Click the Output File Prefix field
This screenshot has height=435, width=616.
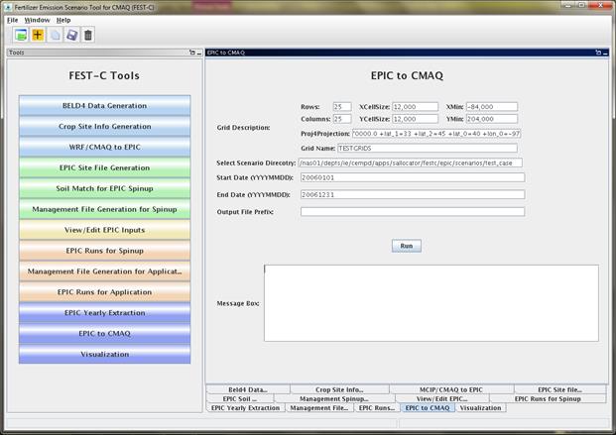pos(413,212)
